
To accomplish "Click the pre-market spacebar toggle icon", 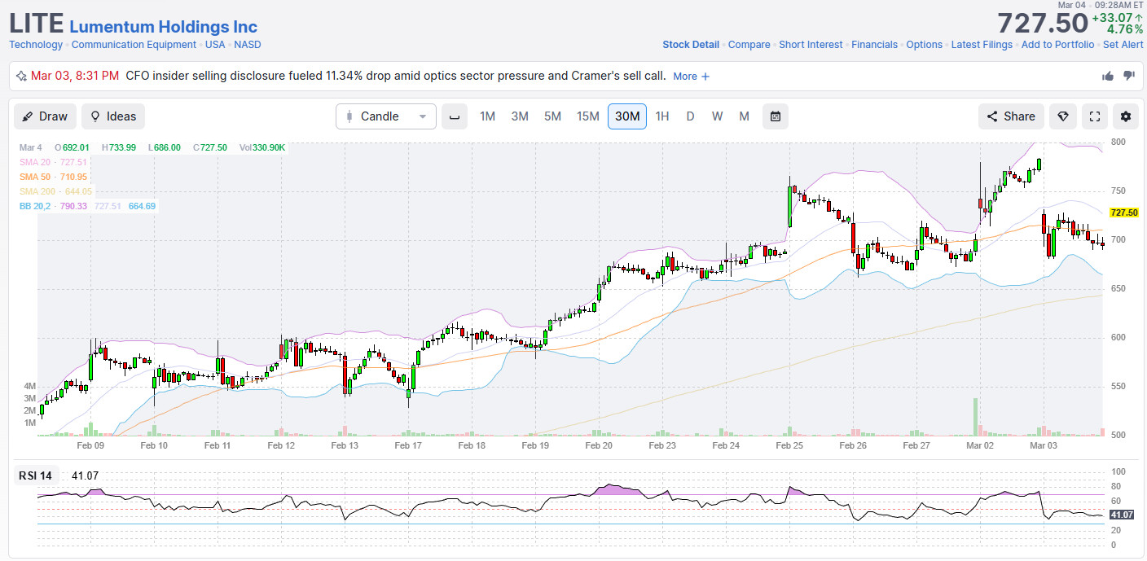I will [x=455, y=116].
